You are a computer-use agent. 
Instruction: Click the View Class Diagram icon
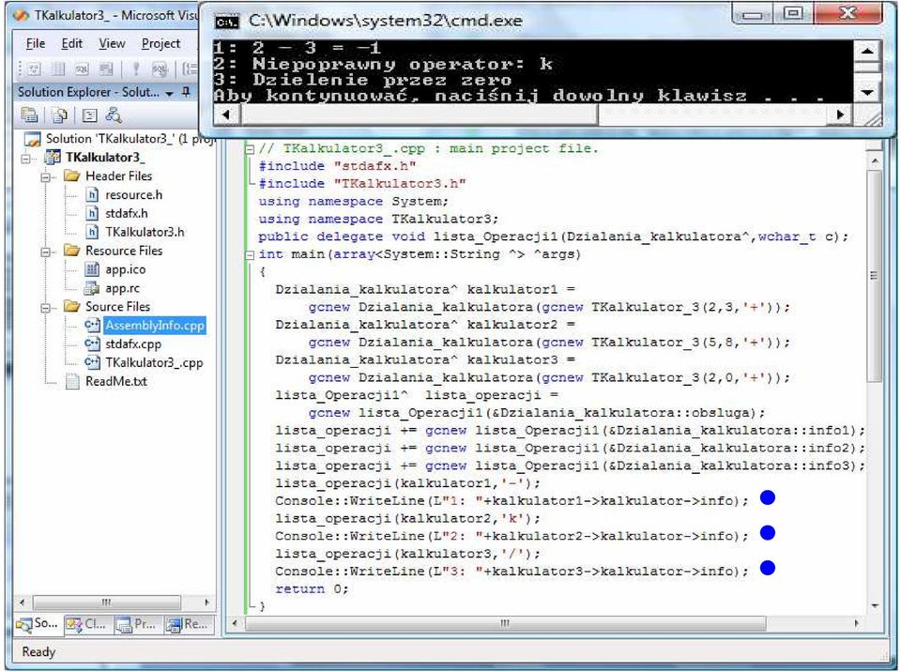click(x=114, y=115)
